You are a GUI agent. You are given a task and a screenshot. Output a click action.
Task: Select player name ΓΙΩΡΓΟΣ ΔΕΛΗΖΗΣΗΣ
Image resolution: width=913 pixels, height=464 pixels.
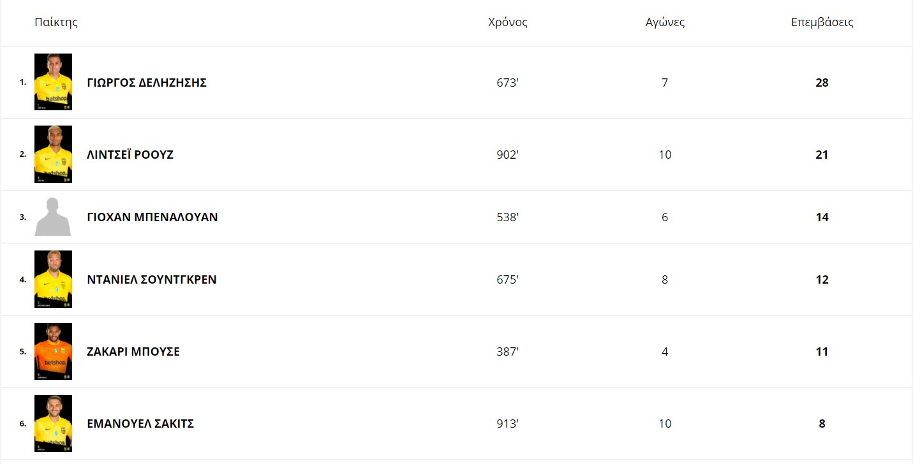click(147, 83)
